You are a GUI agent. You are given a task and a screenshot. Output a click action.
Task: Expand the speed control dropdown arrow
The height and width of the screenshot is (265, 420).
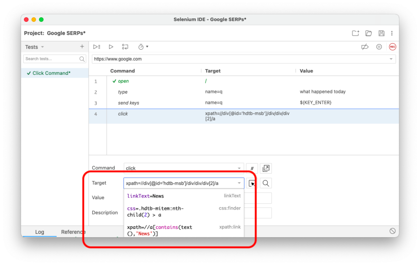[147, 47]
